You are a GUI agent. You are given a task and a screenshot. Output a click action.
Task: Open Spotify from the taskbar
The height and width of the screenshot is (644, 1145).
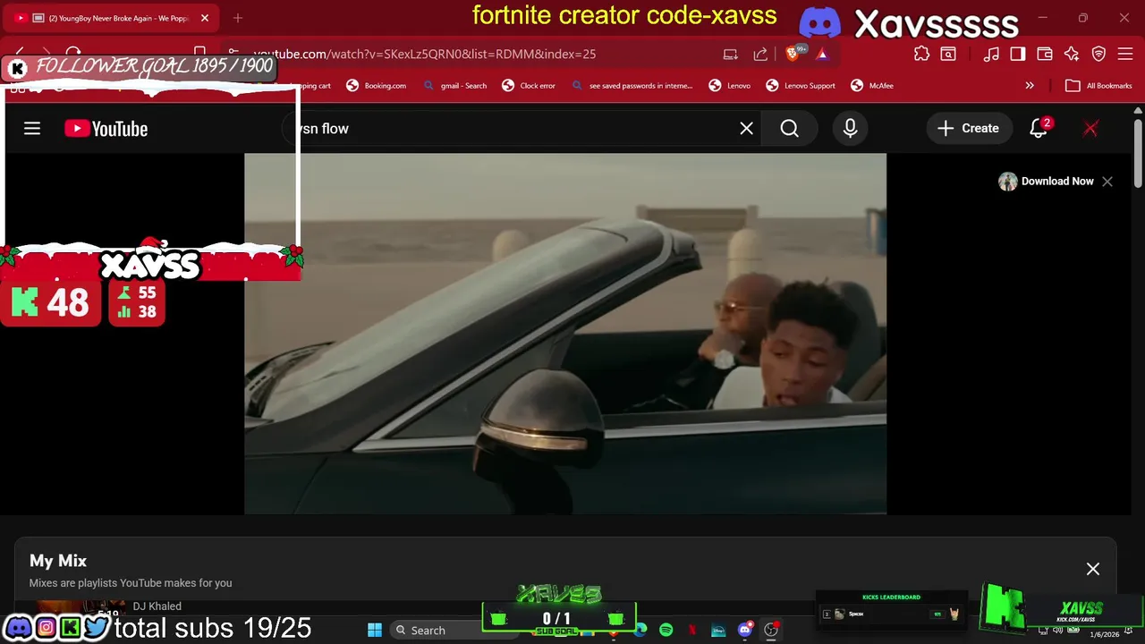666,631
